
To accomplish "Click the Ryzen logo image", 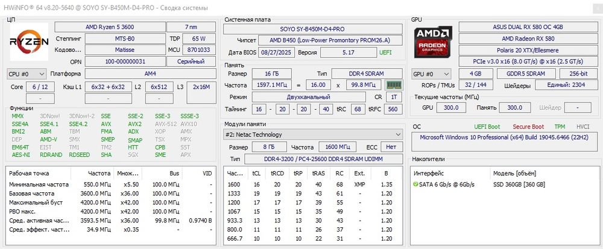I will (29, 42).
